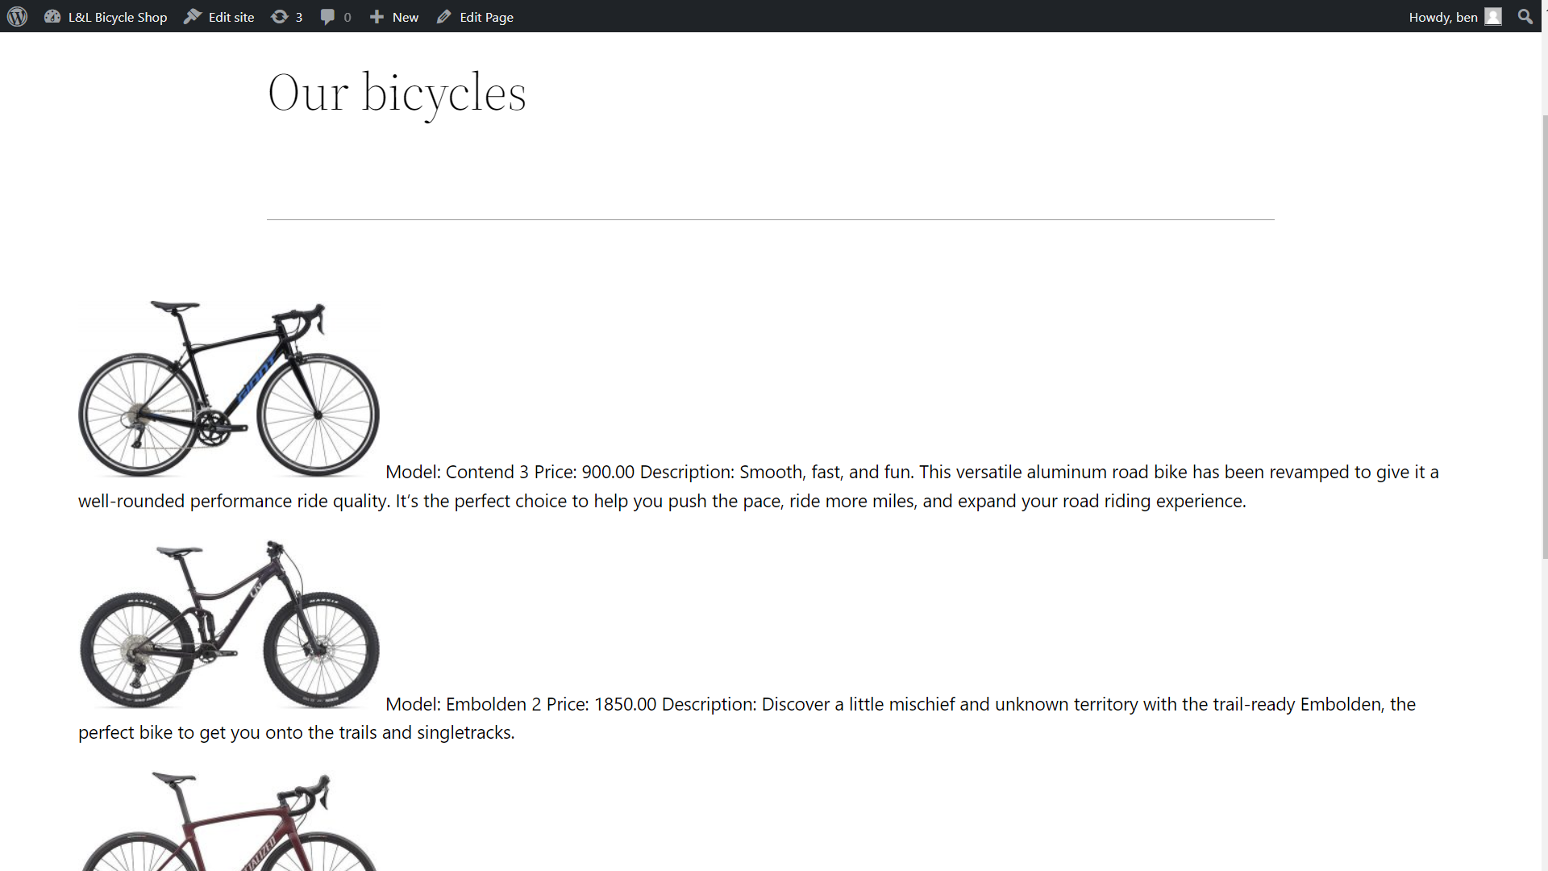Screen dimensions: 1548x871
Task: Click the Contend 3 black road bike image
Action: point(229,389)
